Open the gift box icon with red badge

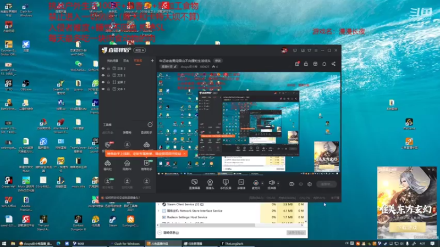tap(297, 64)
